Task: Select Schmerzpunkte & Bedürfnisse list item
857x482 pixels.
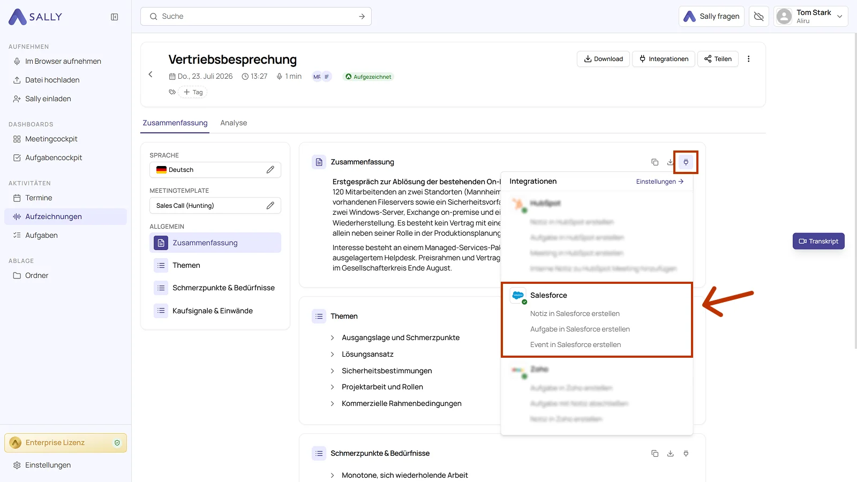Action: click(x=215, y=288)
